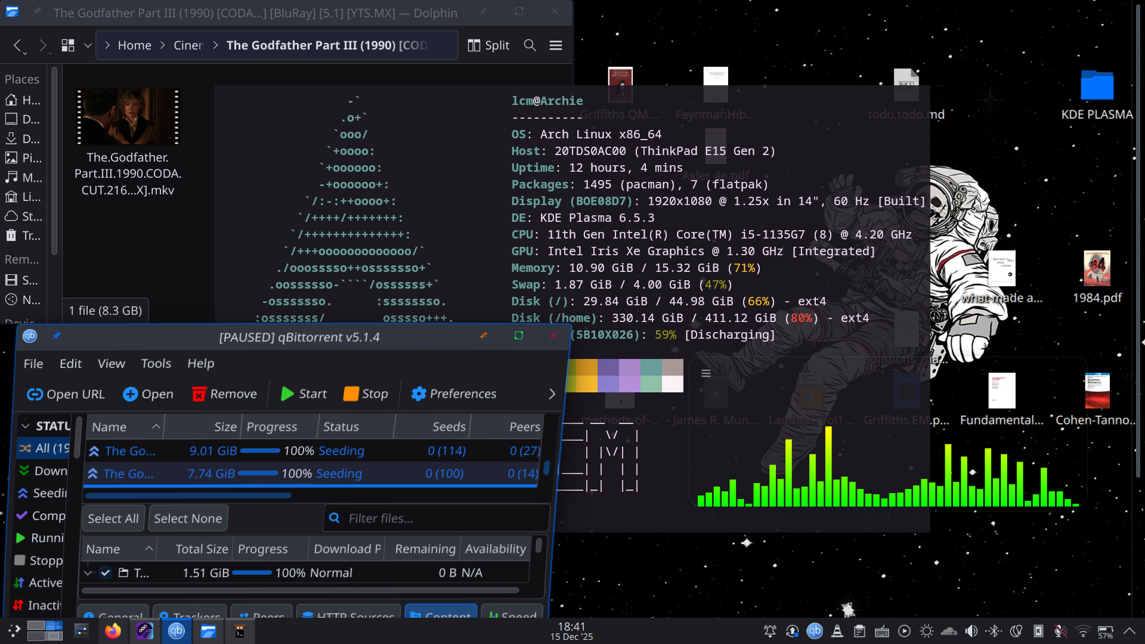Screen dimensions: 1145x644
Task: Click the Dolphin search magnifier icon
Action: 530,45
